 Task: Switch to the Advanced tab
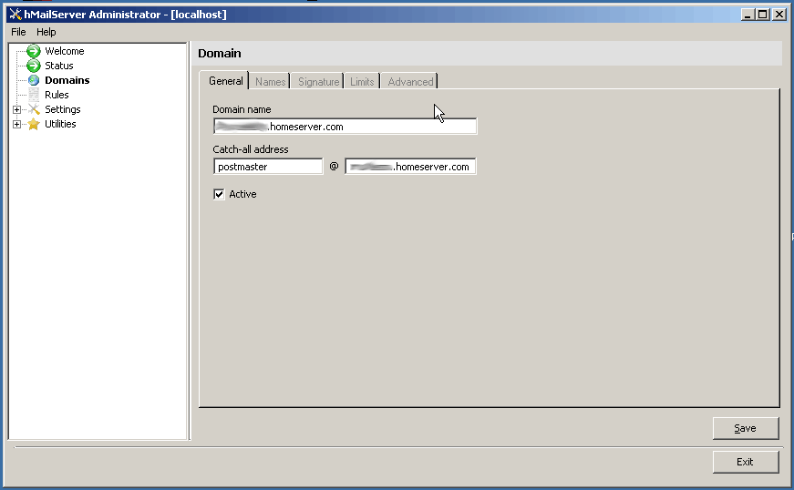[x=410, y=82]
